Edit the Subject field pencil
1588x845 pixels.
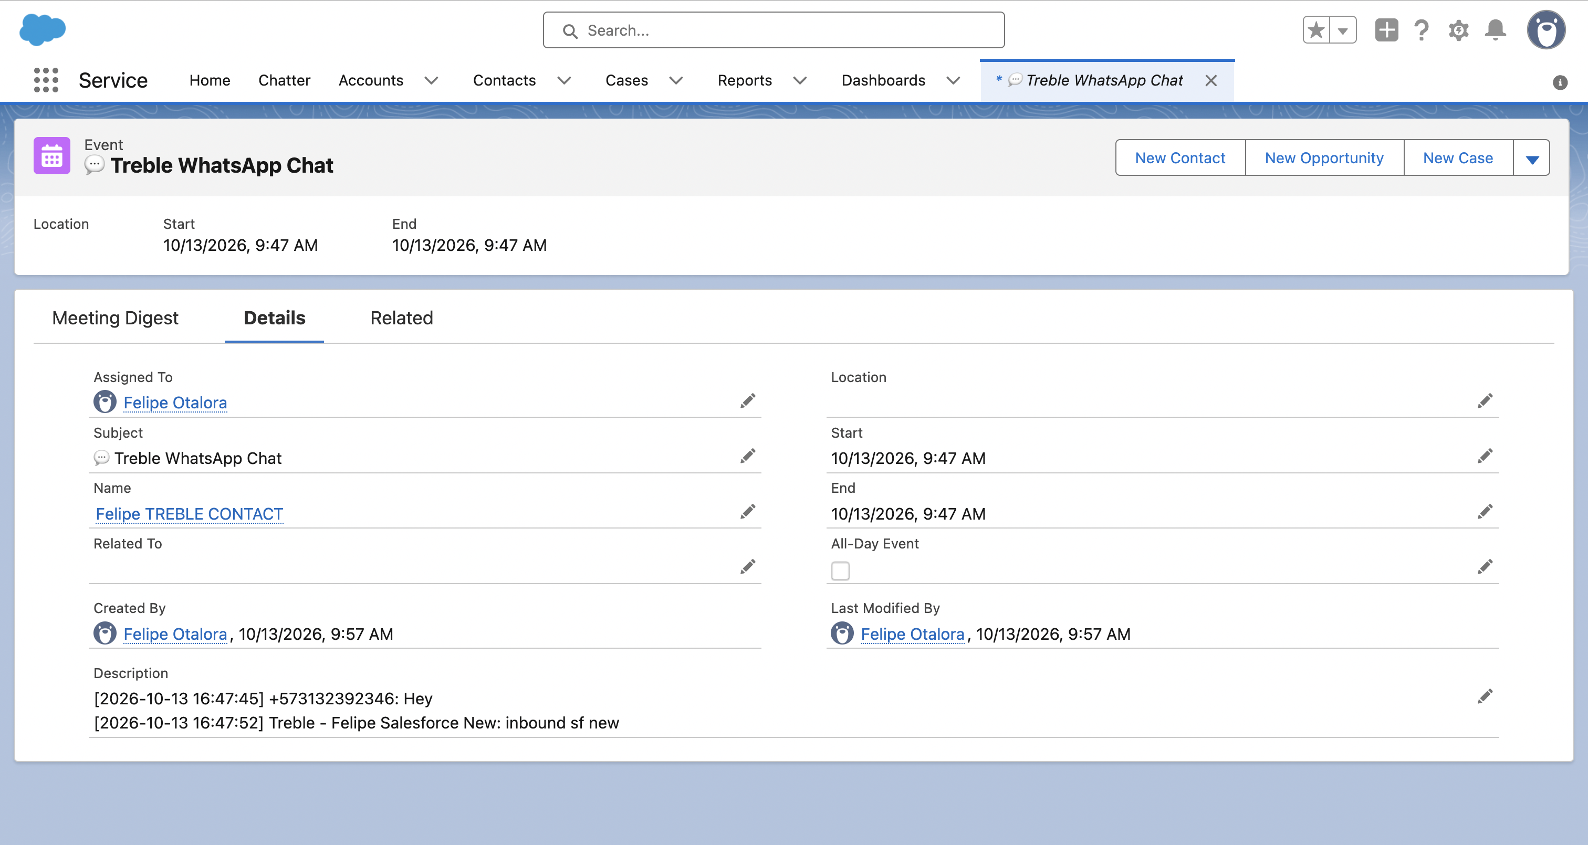748,456
